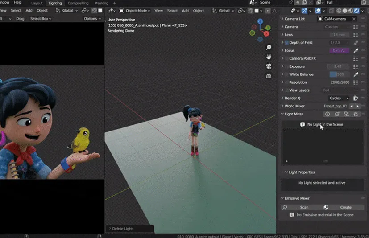Click the hand pan view gizmo
369x238 pixels.
[269, 57]
